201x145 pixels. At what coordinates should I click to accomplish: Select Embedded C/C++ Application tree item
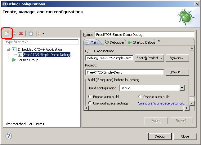40,49
